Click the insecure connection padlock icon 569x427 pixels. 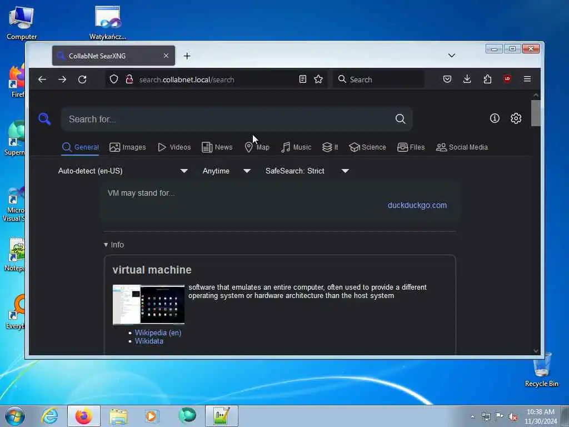pos(129,79)
